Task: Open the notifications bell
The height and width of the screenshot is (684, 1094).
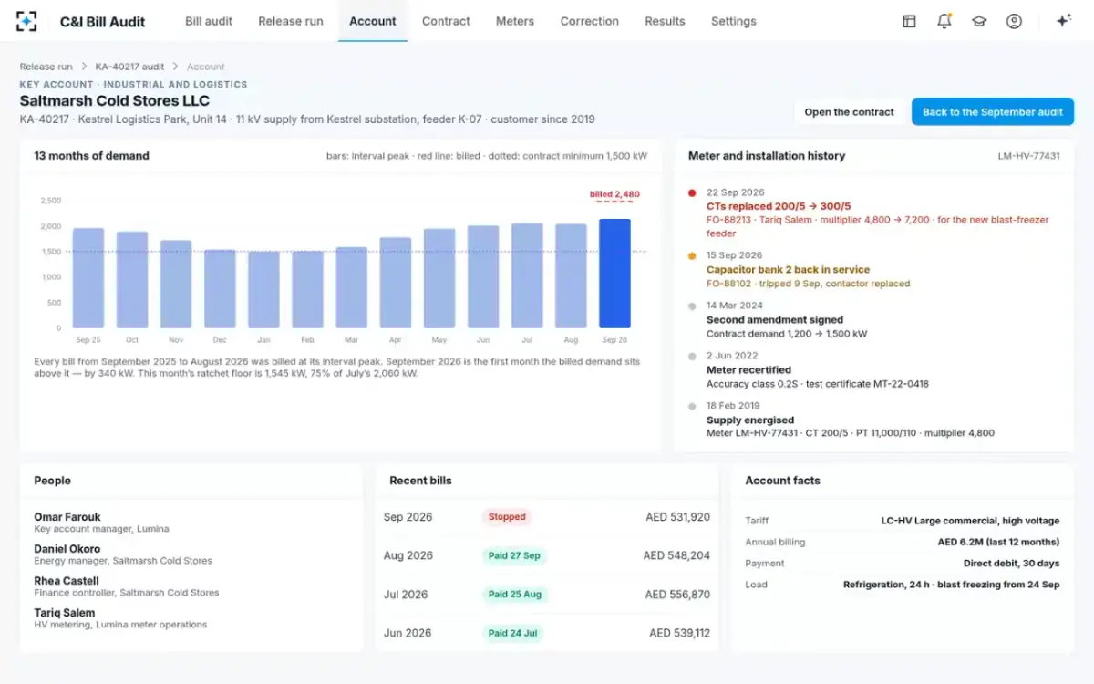Action: [x=944, y=21]
